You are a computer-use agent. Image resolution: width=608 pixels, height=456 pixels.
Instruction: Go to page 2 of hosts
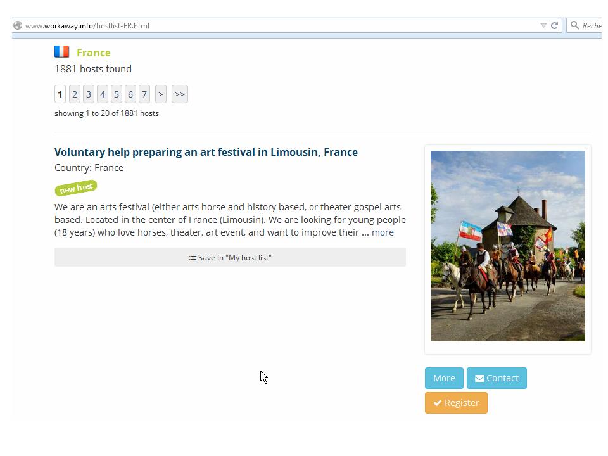75,94
